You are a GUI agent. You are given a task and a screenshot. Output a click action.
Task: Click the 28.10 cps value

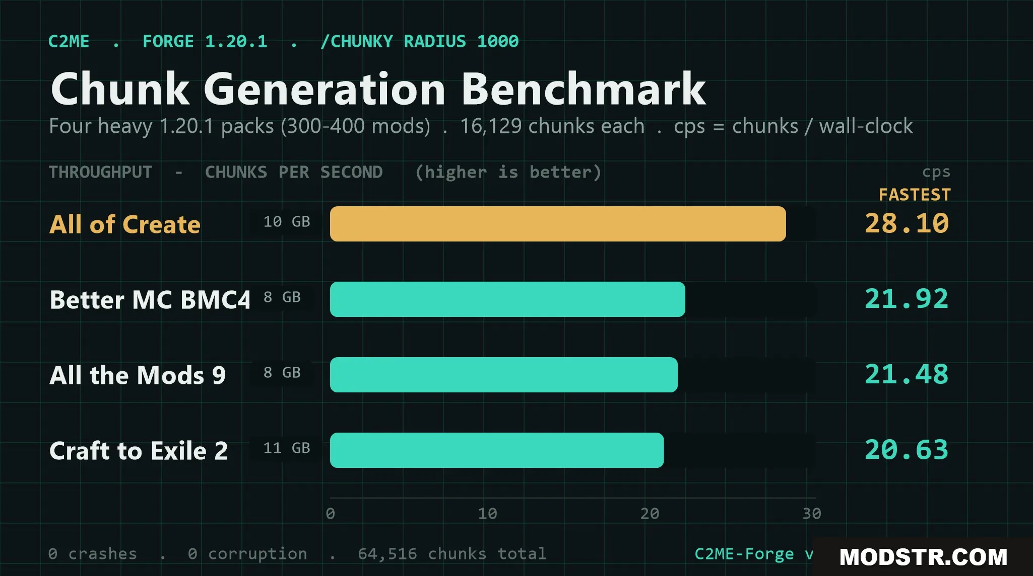tap(907, 223)
